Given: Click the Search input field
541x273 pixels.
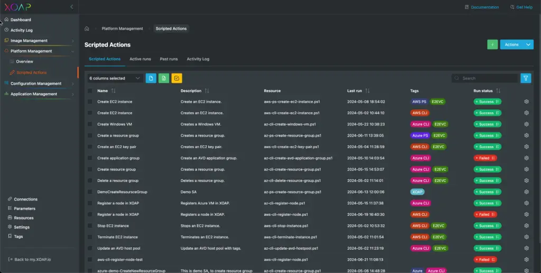Looking at the screenshot, I should [484, 78].
